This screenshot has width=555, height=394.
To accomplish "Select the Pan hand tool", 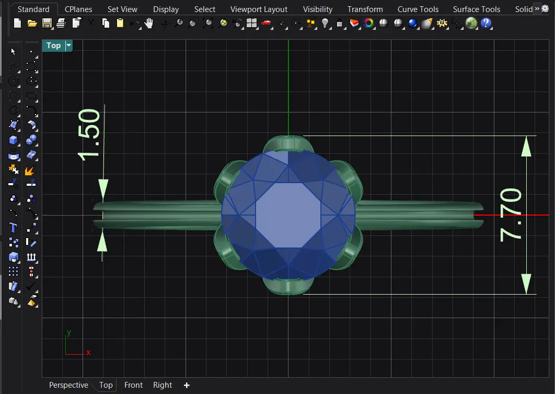I will pos(149,24).
